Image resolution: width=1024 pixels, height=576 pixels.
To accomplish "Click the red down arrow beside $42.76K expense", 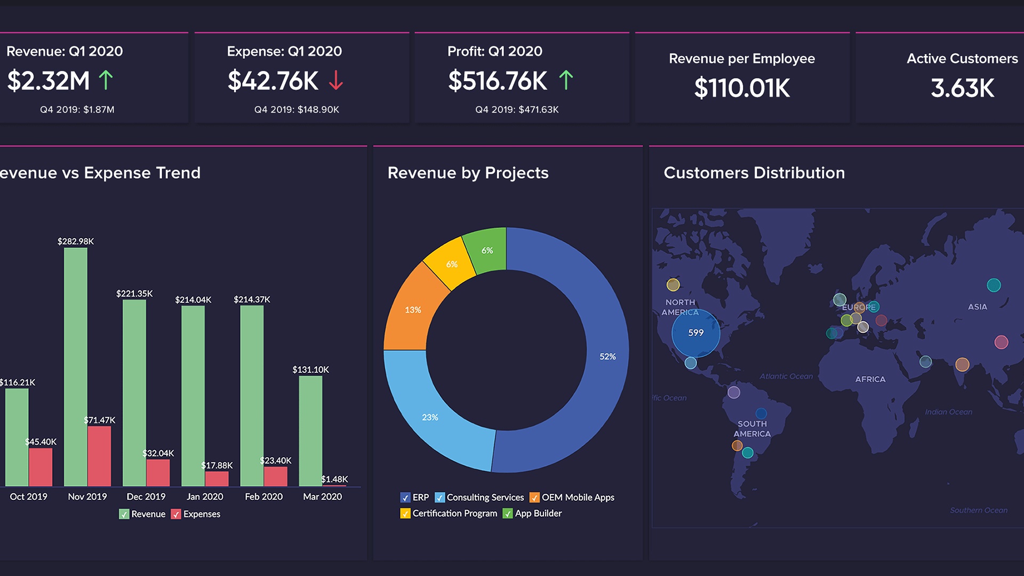I will (335, 81).
